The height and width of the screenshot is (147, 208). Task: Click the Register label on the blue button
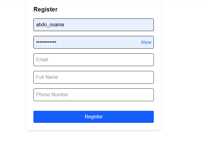pyautogui.click(x=94, y=117)
